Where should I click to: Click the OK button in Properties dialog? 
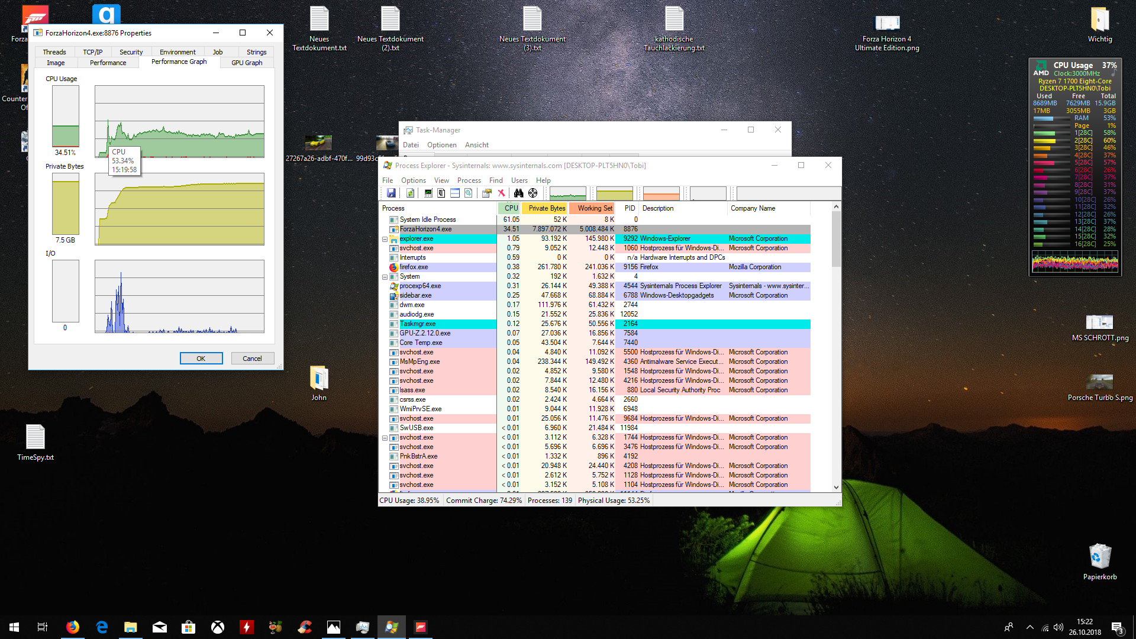click(x=201, y=359)
